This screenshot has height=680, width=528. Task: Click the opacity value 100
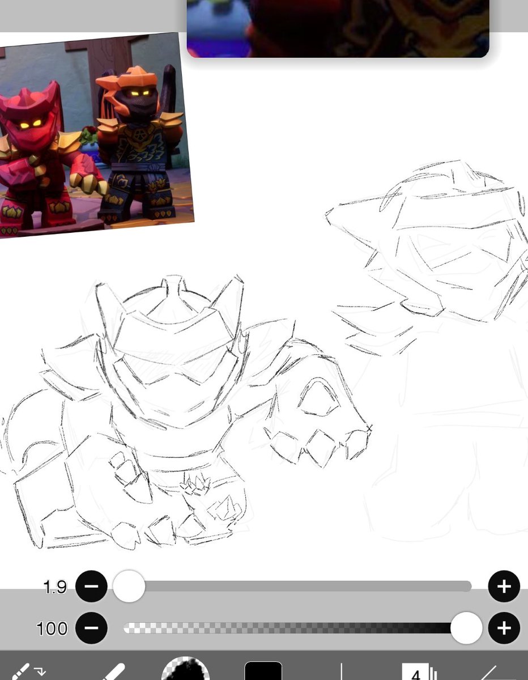point(52,629)
